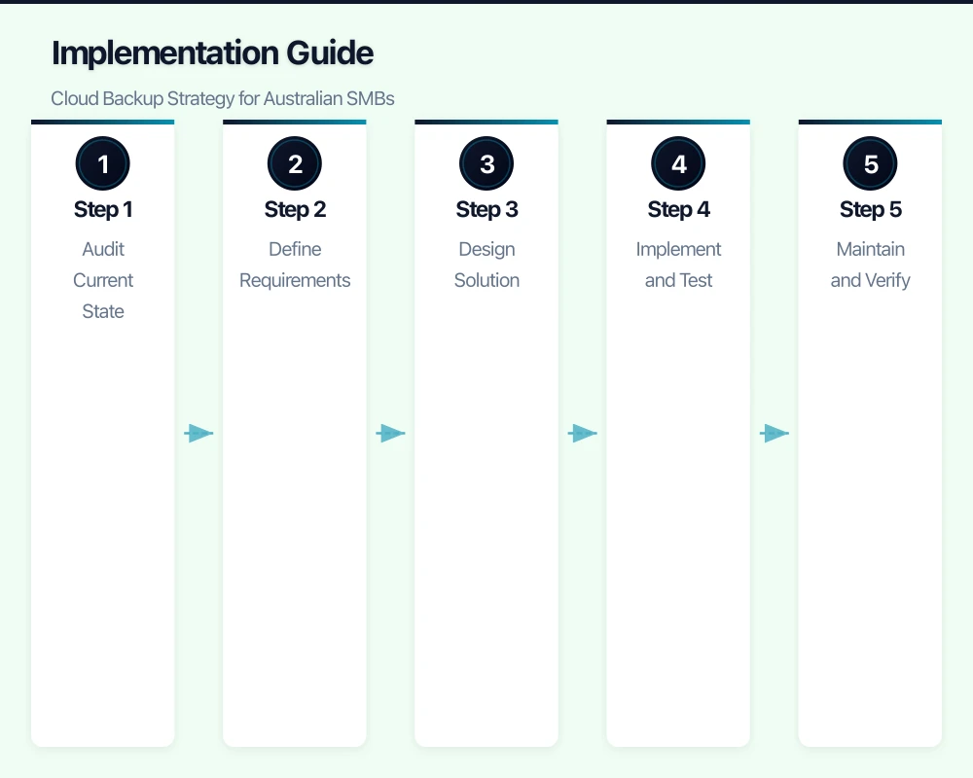Click the numbered circle badge for Step 5
Screen dimensions: 973x778
(x=870, y=163)
